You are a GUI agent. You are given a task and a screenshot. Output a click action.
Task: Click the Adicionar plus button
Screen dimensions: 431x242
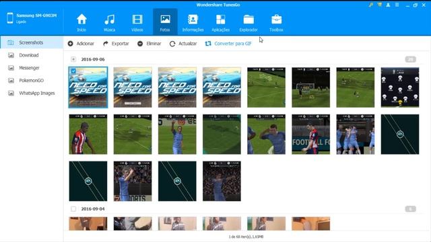81,44
